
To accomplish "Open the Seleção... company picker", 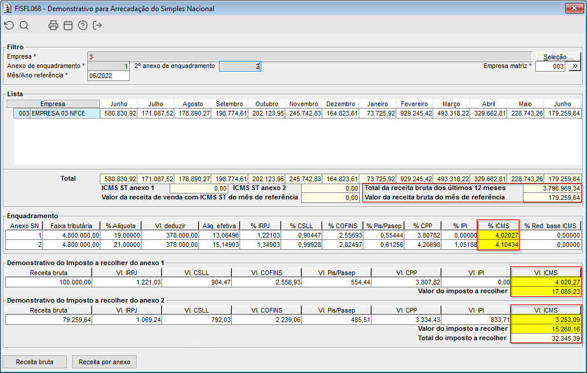I will [x=558, y=56].
